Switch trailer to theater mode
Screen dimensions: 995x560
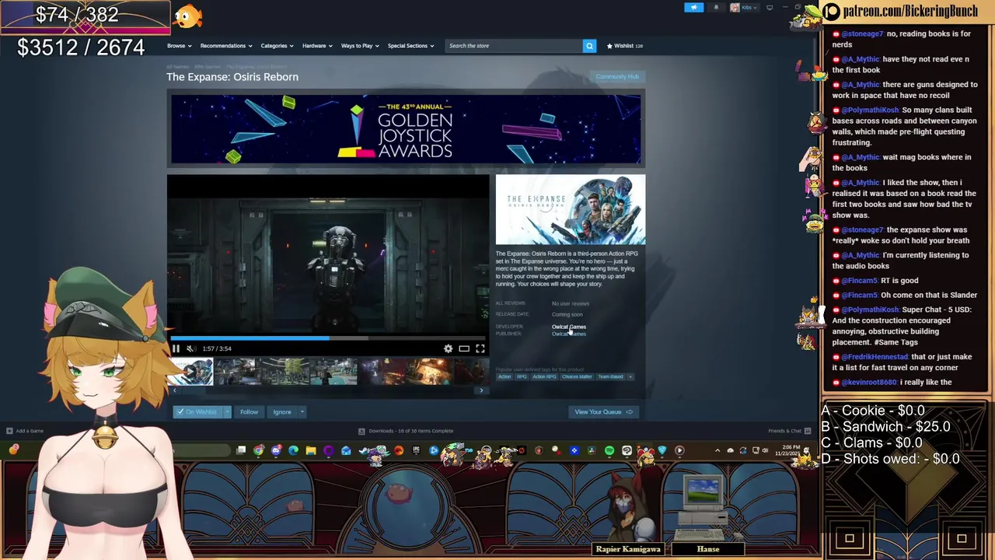click(464, 348)
